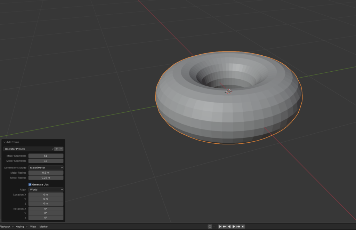The height and width of the screenshot is (230, 356).
Task: Open the Keying menu in timeline
Action: [x=21, y=227]
